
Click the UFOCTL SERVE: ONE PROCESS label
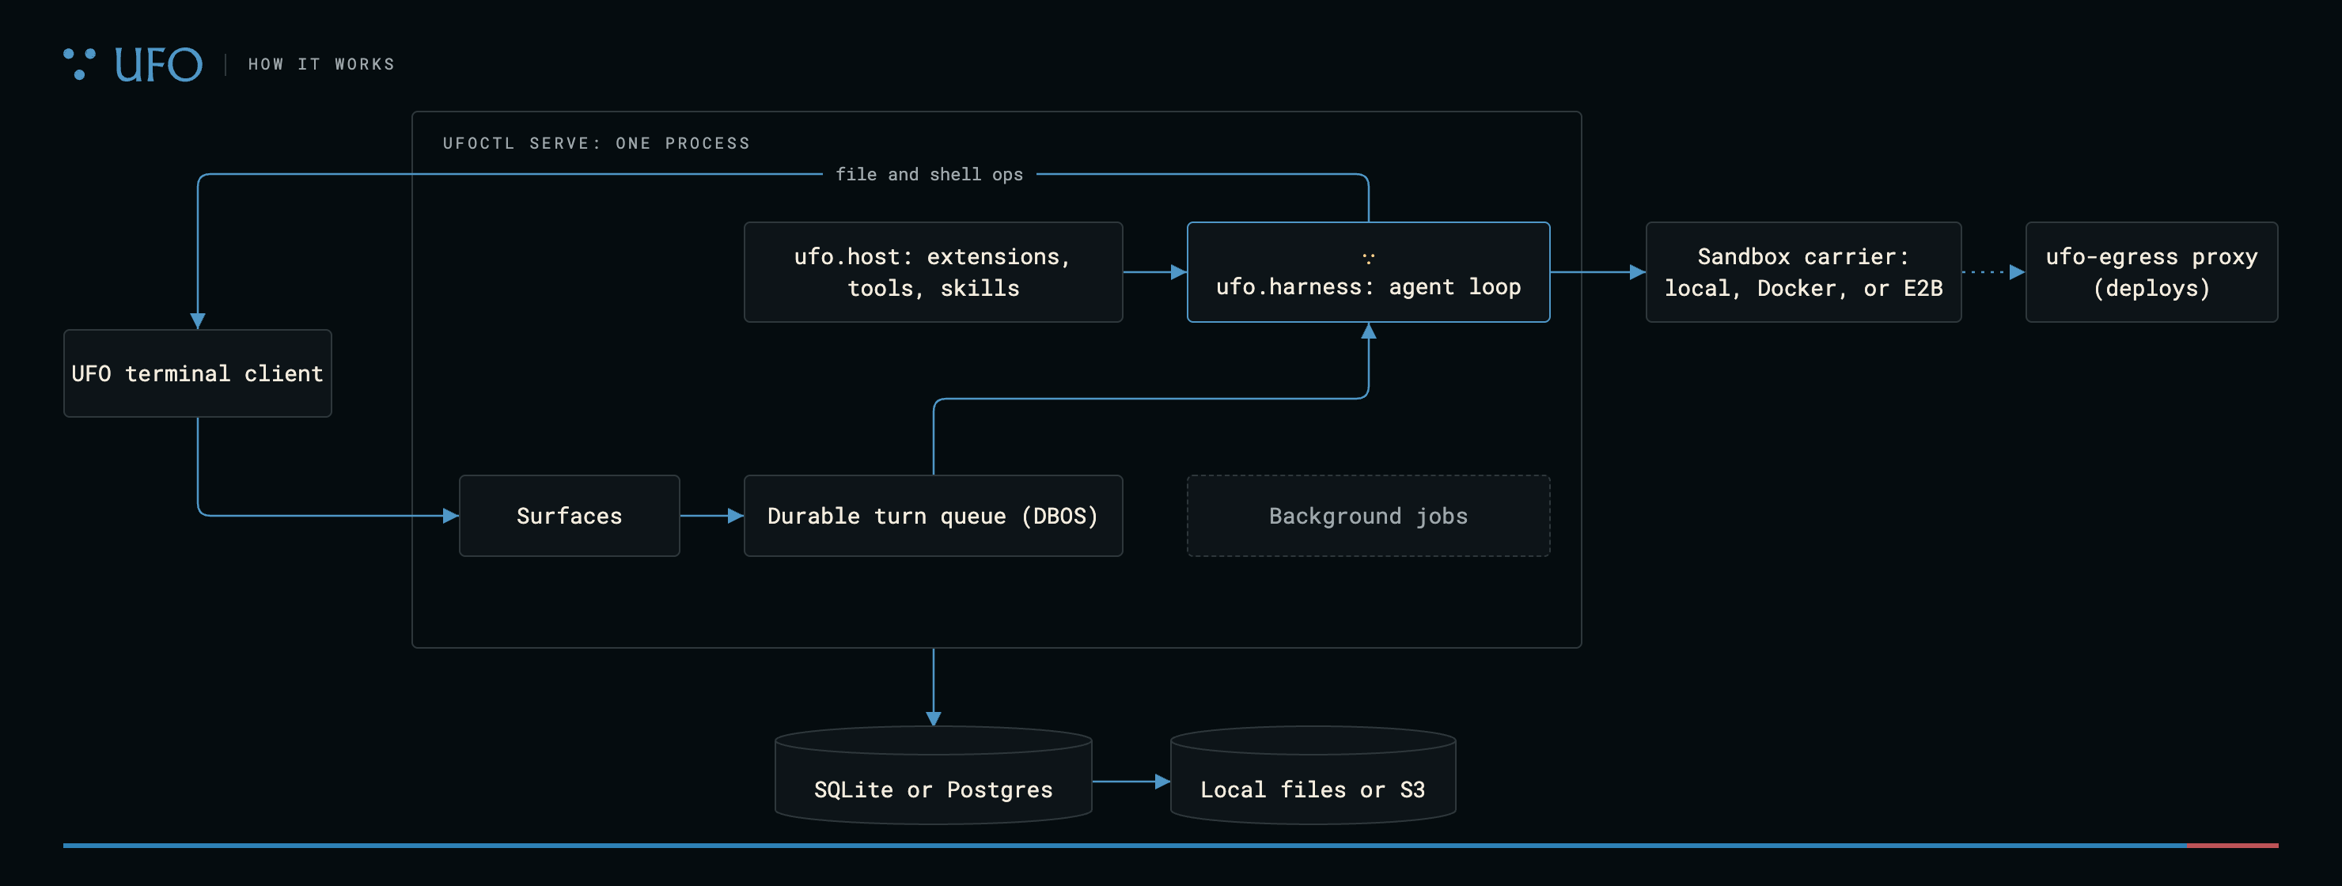(597, 143)
